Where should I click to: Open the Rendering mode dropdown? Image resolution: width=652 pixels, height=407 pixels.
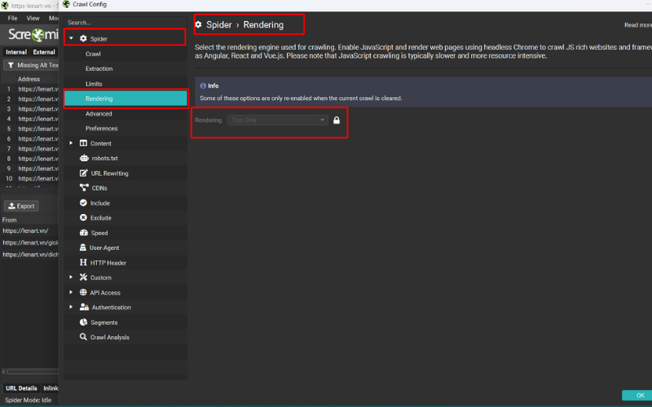click(279, 120)
